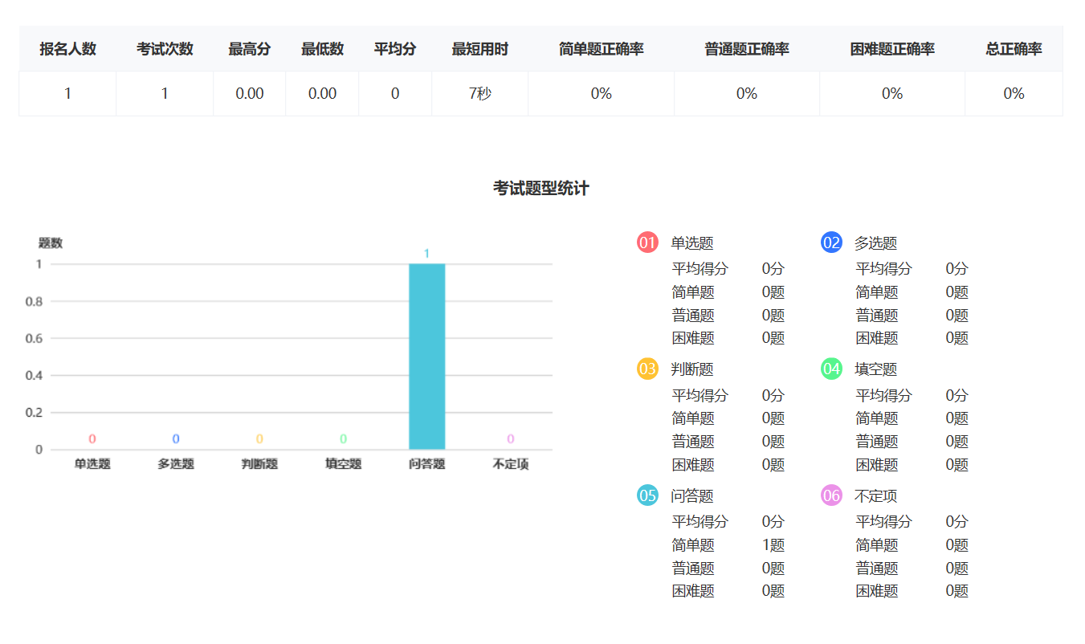Click the cyan 05 问答题 badge
1085x644 pixels.
click(x=647, y=495)
